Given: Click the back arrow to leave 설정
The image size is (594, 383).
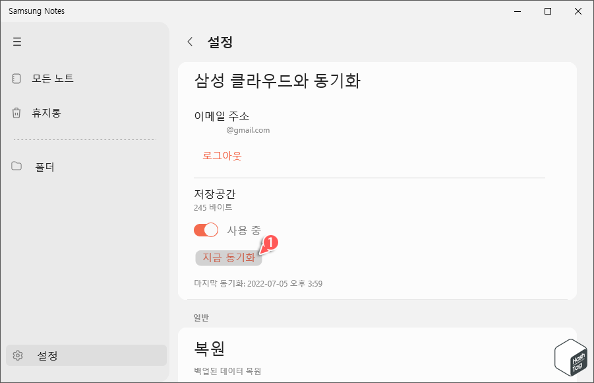Looking at the screenshot, I should coord(190,41).
